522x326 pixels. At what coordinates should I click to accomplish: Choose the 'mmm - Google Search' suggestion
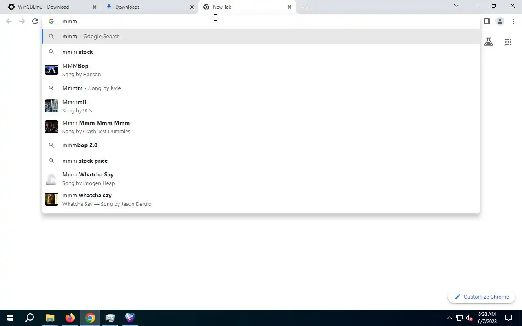click(261, 36)
